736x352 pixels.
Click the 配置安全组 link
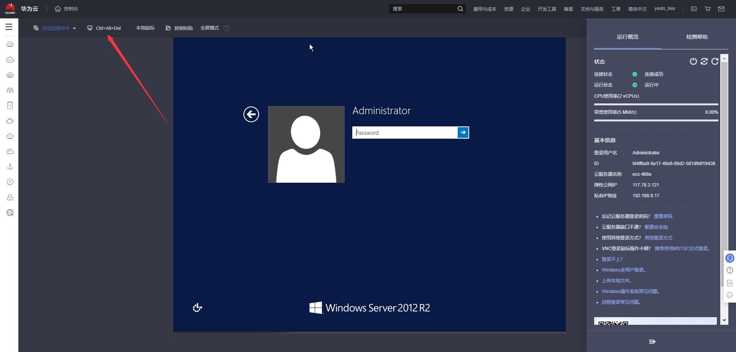tap(656, 227)
